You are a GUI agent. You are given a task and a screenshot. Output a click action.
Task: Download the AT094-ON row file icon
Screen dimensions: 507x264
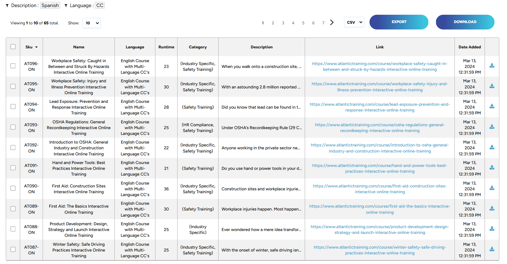click(492, 106)
